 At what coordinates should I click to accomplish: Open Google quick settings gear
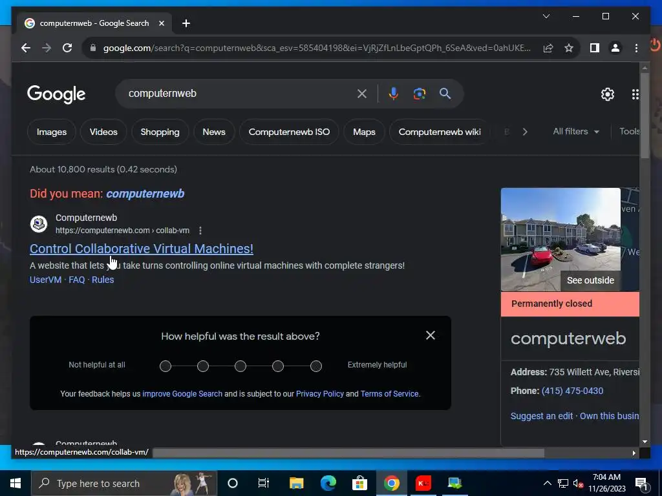pos(607,94)
